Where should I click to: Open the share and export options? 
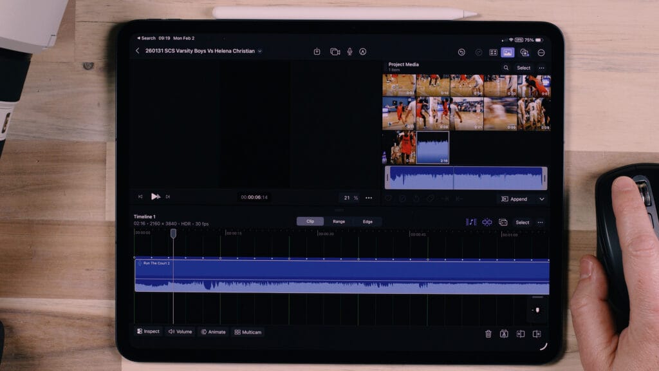click(x=317, y=50)
